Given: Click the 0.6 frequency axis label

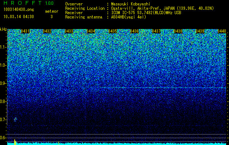Looking at the screenshot, I should 3,138.
